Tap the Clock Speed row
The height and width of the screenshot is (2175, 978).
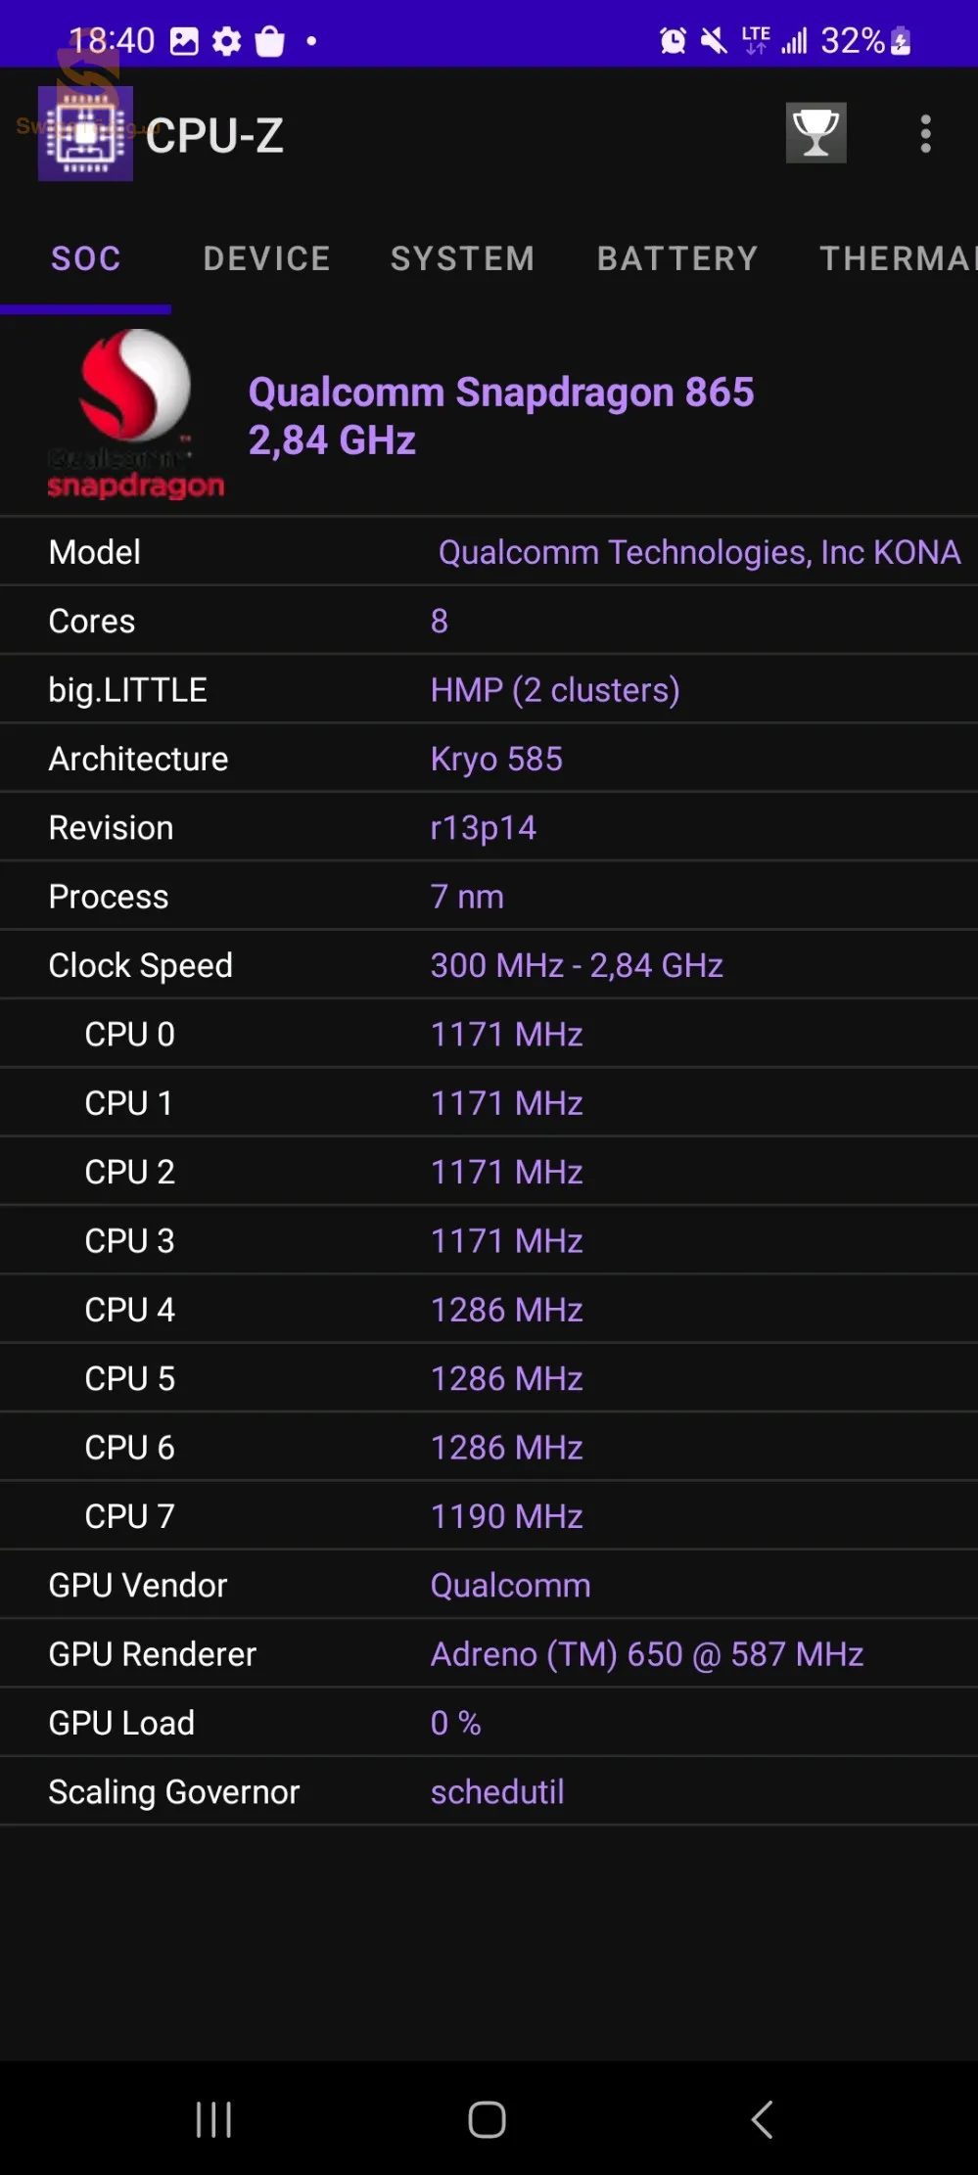[489, 965]
